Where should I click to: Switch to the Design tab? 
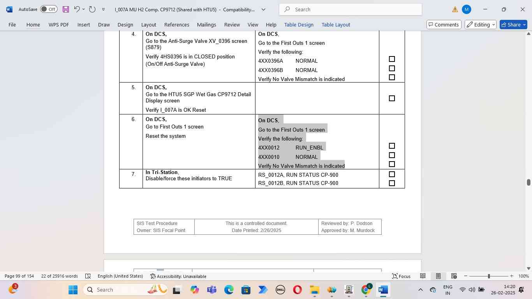125,25
